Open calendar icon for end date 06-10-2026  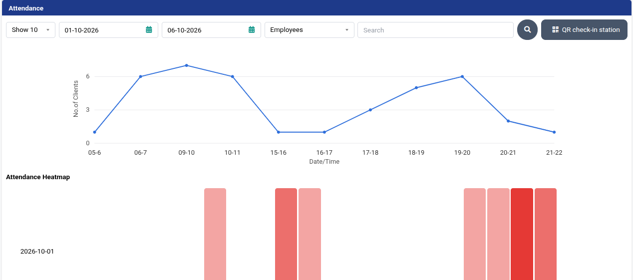coord(252,30)
